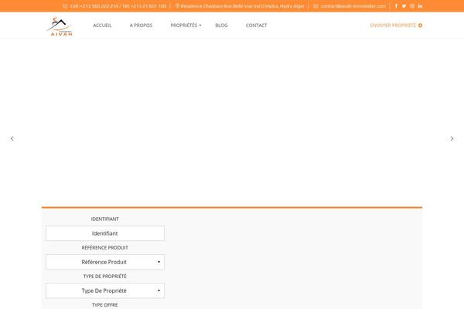Click the phone icon in top bar

coord(65,5)
